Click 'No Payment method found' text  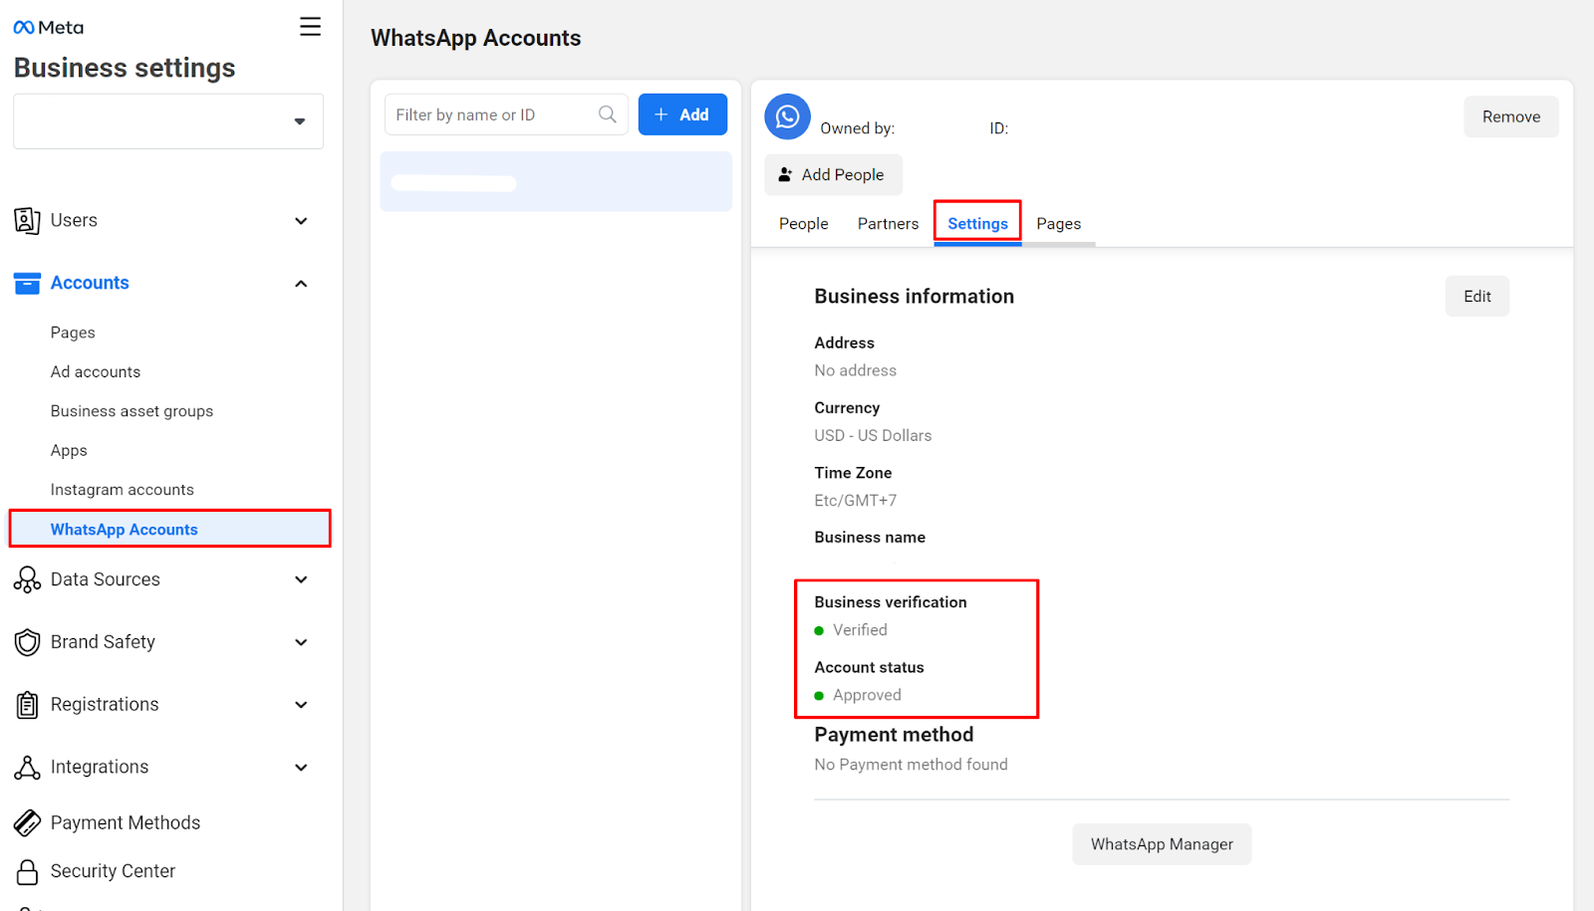click(x=911, y=765)
